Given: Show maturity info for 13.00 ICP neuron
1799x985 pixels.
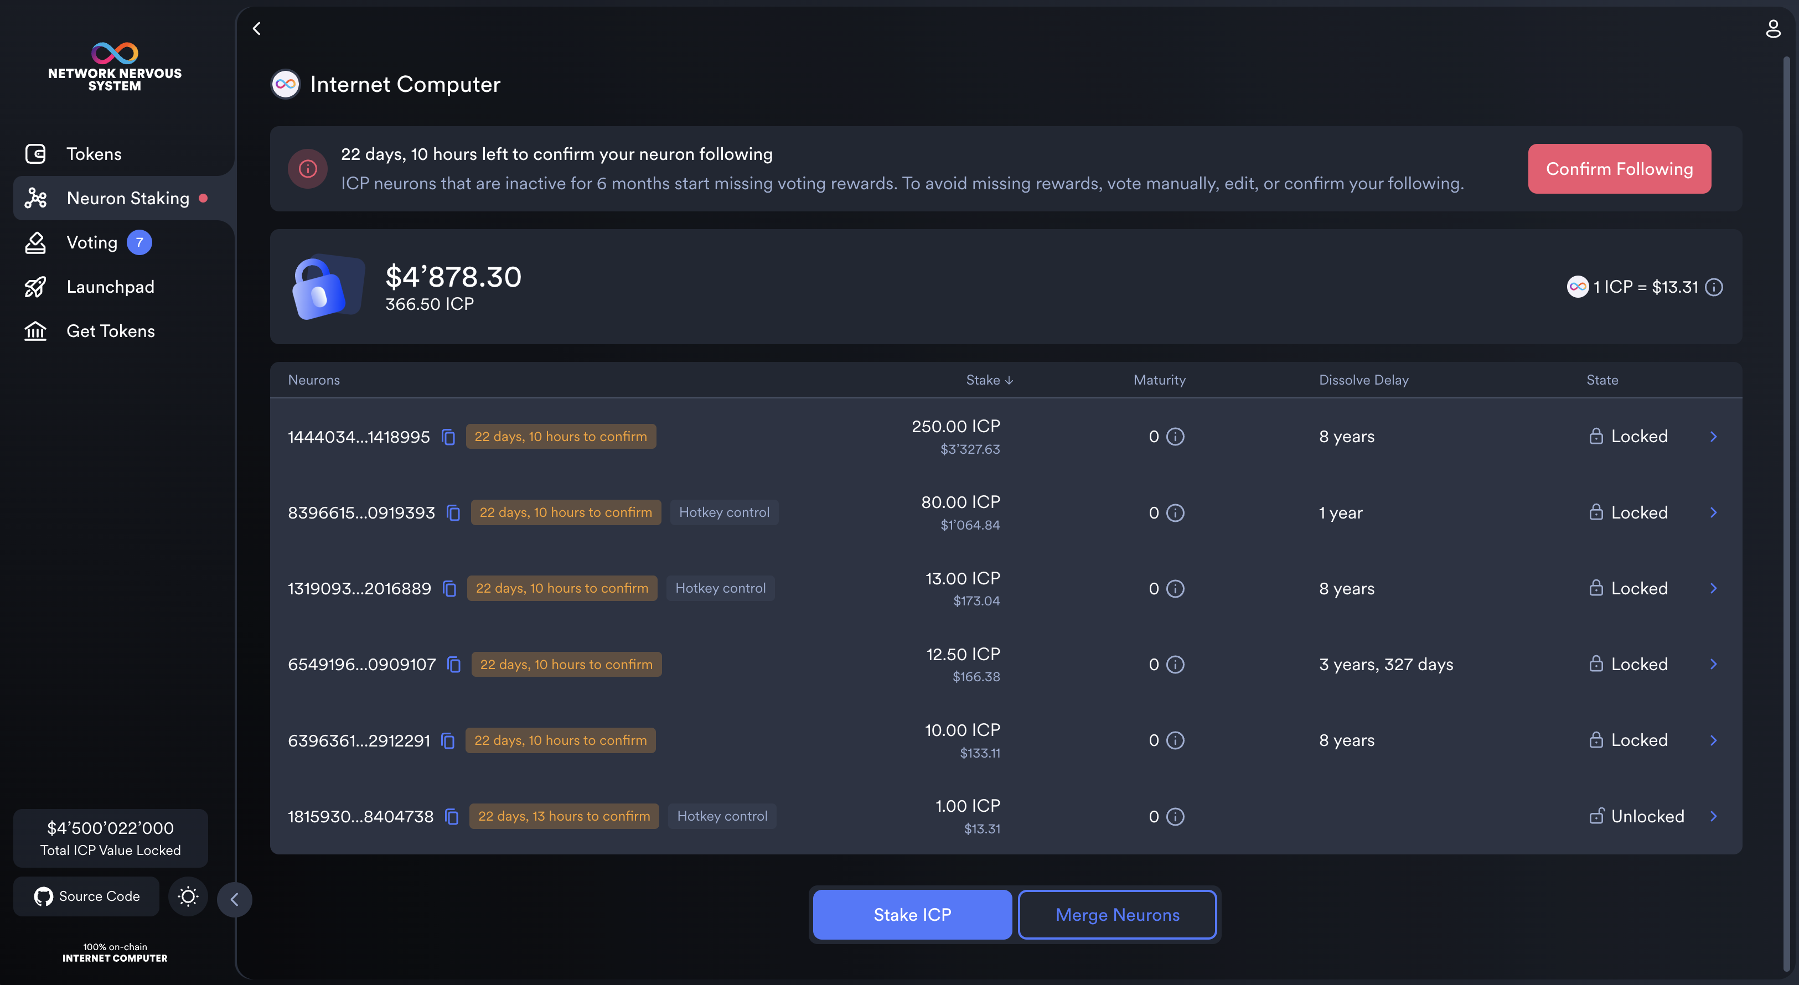Looking at the screenshot, I should pyautogui.click(x=1175, y=589).
